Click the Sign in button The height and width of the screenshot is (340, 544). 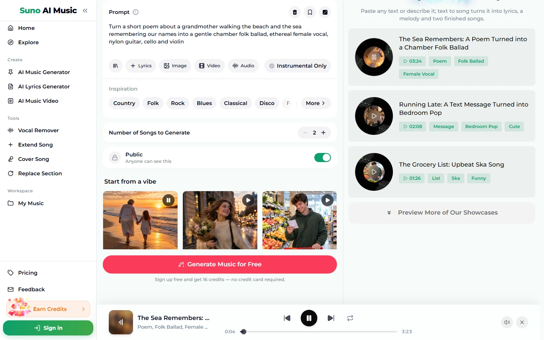pyautogui.click(x=48, y=328)
